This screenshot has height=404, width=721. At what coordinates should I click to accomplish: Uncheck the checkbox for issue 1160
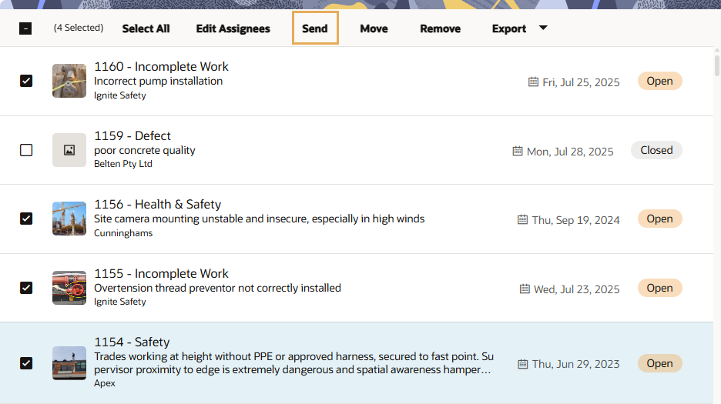tap(26, 81)
